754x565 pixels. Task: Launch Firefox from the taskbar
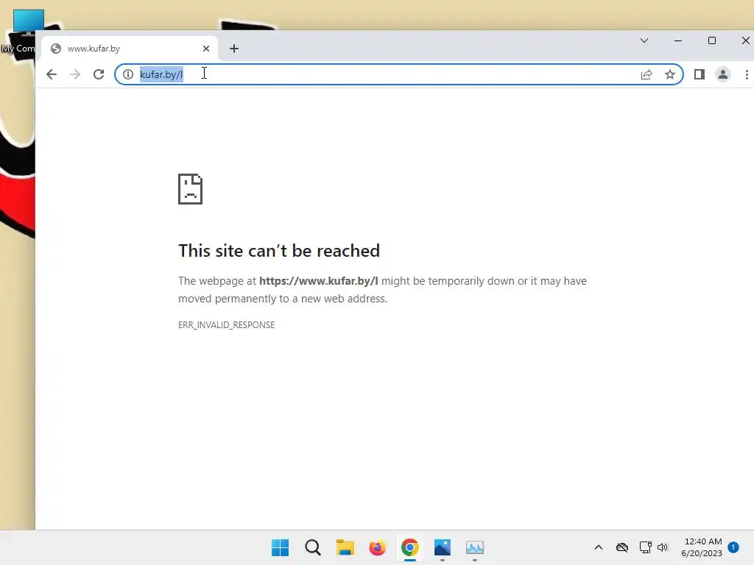[x=378, y=547]
